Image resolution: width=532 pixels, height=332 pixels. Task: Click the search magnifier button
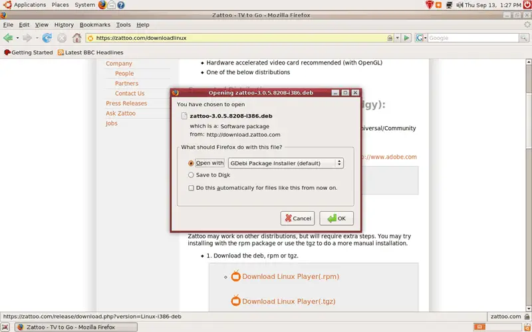[x=524, y=38]
